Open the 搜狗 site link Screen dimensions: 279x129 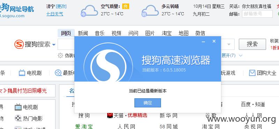pos(84,116)
